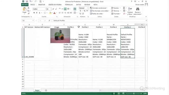Click the decrease font size icon

click(56, 9)
